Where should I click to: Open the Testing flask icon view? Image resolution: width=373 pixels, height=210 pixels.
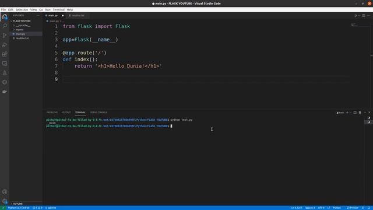click(x=5, y=73)
